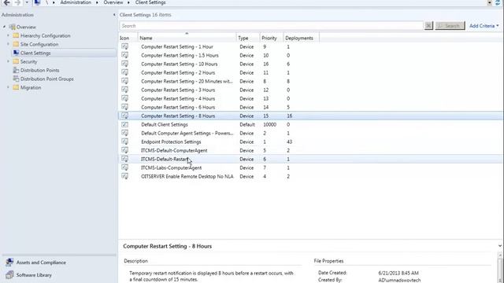The image size is (504, 283).
Task: Click the Search button
Action: tap(450, 26)
